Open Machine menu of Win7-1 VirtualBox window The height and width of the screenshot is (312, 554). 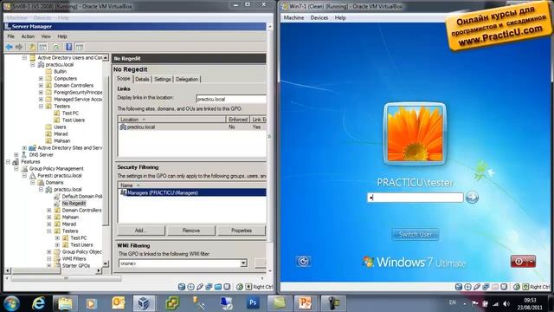pos(293,17)
